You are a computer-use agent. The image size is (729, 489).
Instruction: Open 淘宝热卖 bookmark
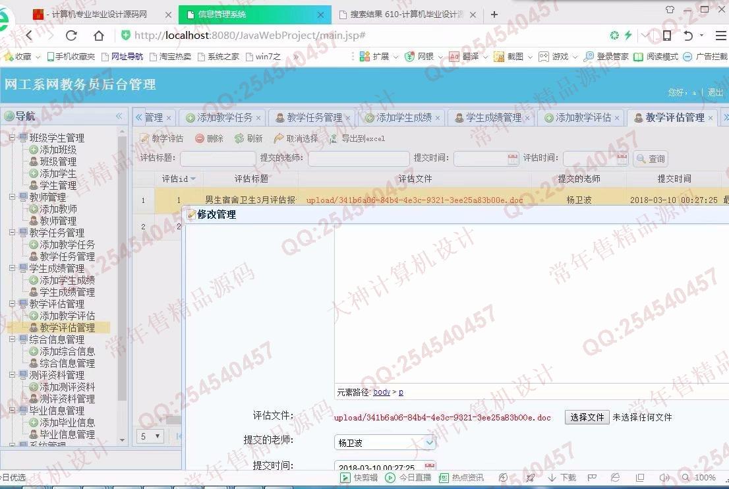point(170,57)
